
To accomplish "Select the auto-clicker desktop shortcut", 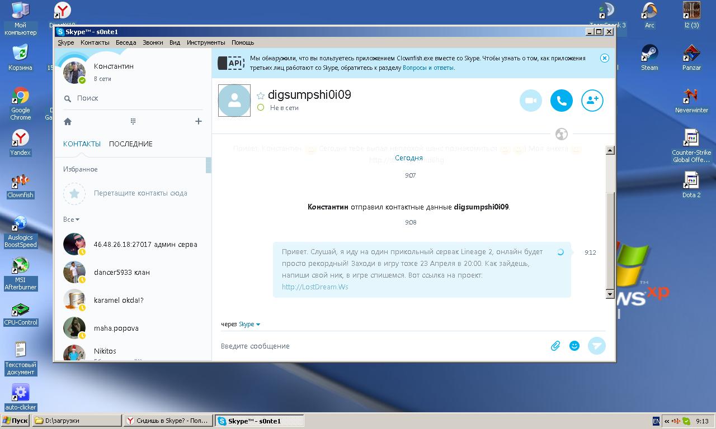I will (x=21, y=397).
